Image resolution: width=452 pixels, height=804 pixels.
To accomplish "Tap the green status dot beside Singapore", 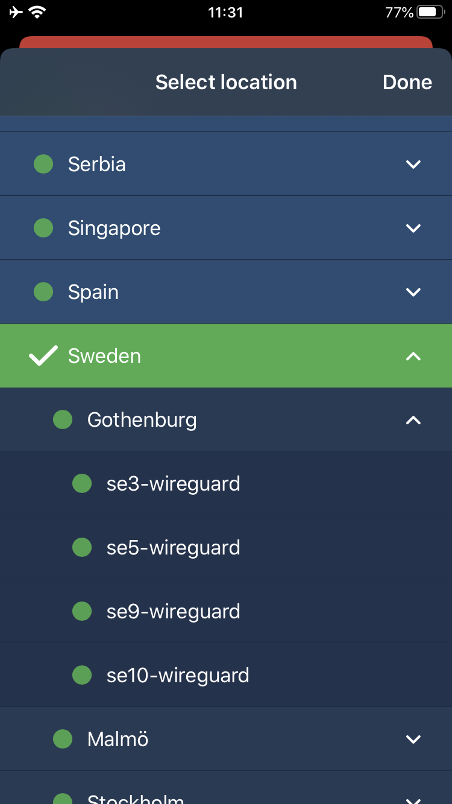I will click(x=43, y=228).
